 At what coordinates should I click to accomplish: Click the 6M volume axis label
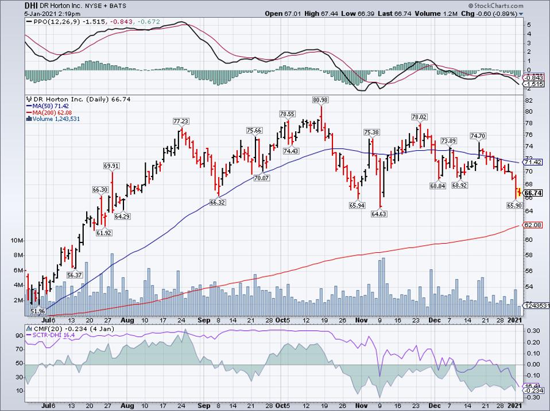(x=18, y=271)
